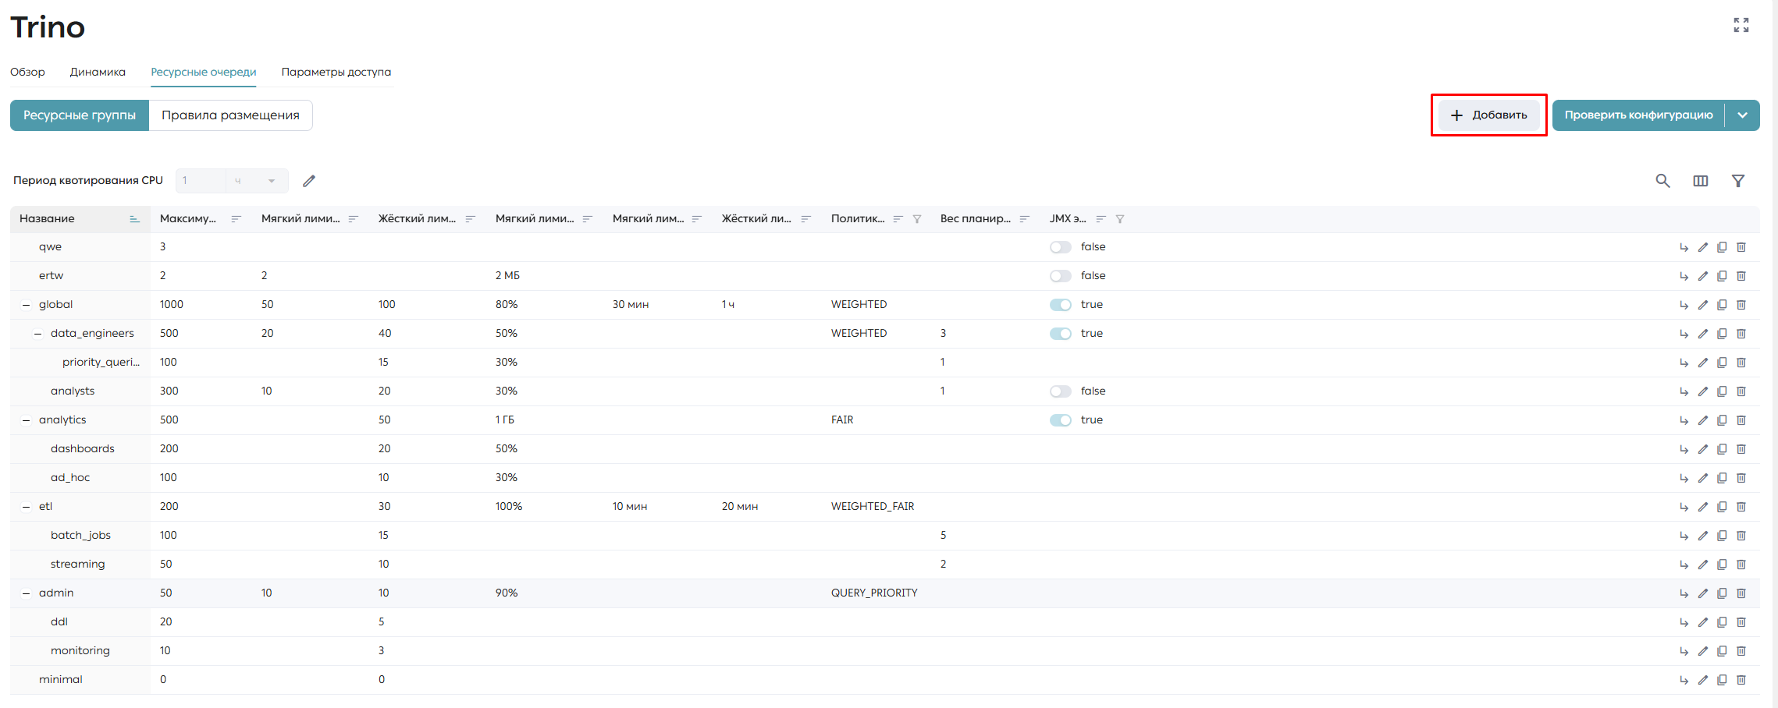The height and width of the screenshot is (708, 1778).
Task: Copy the monitoring resource group
Action: 1722,651
